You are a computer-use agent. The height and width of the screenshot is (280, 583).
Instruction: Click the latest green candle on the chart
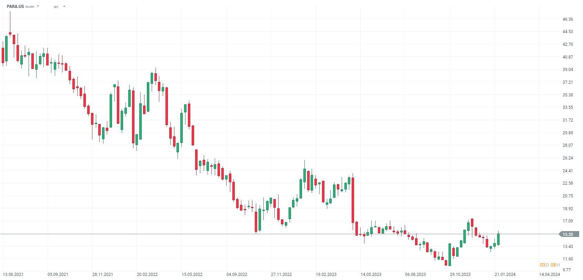498,239
